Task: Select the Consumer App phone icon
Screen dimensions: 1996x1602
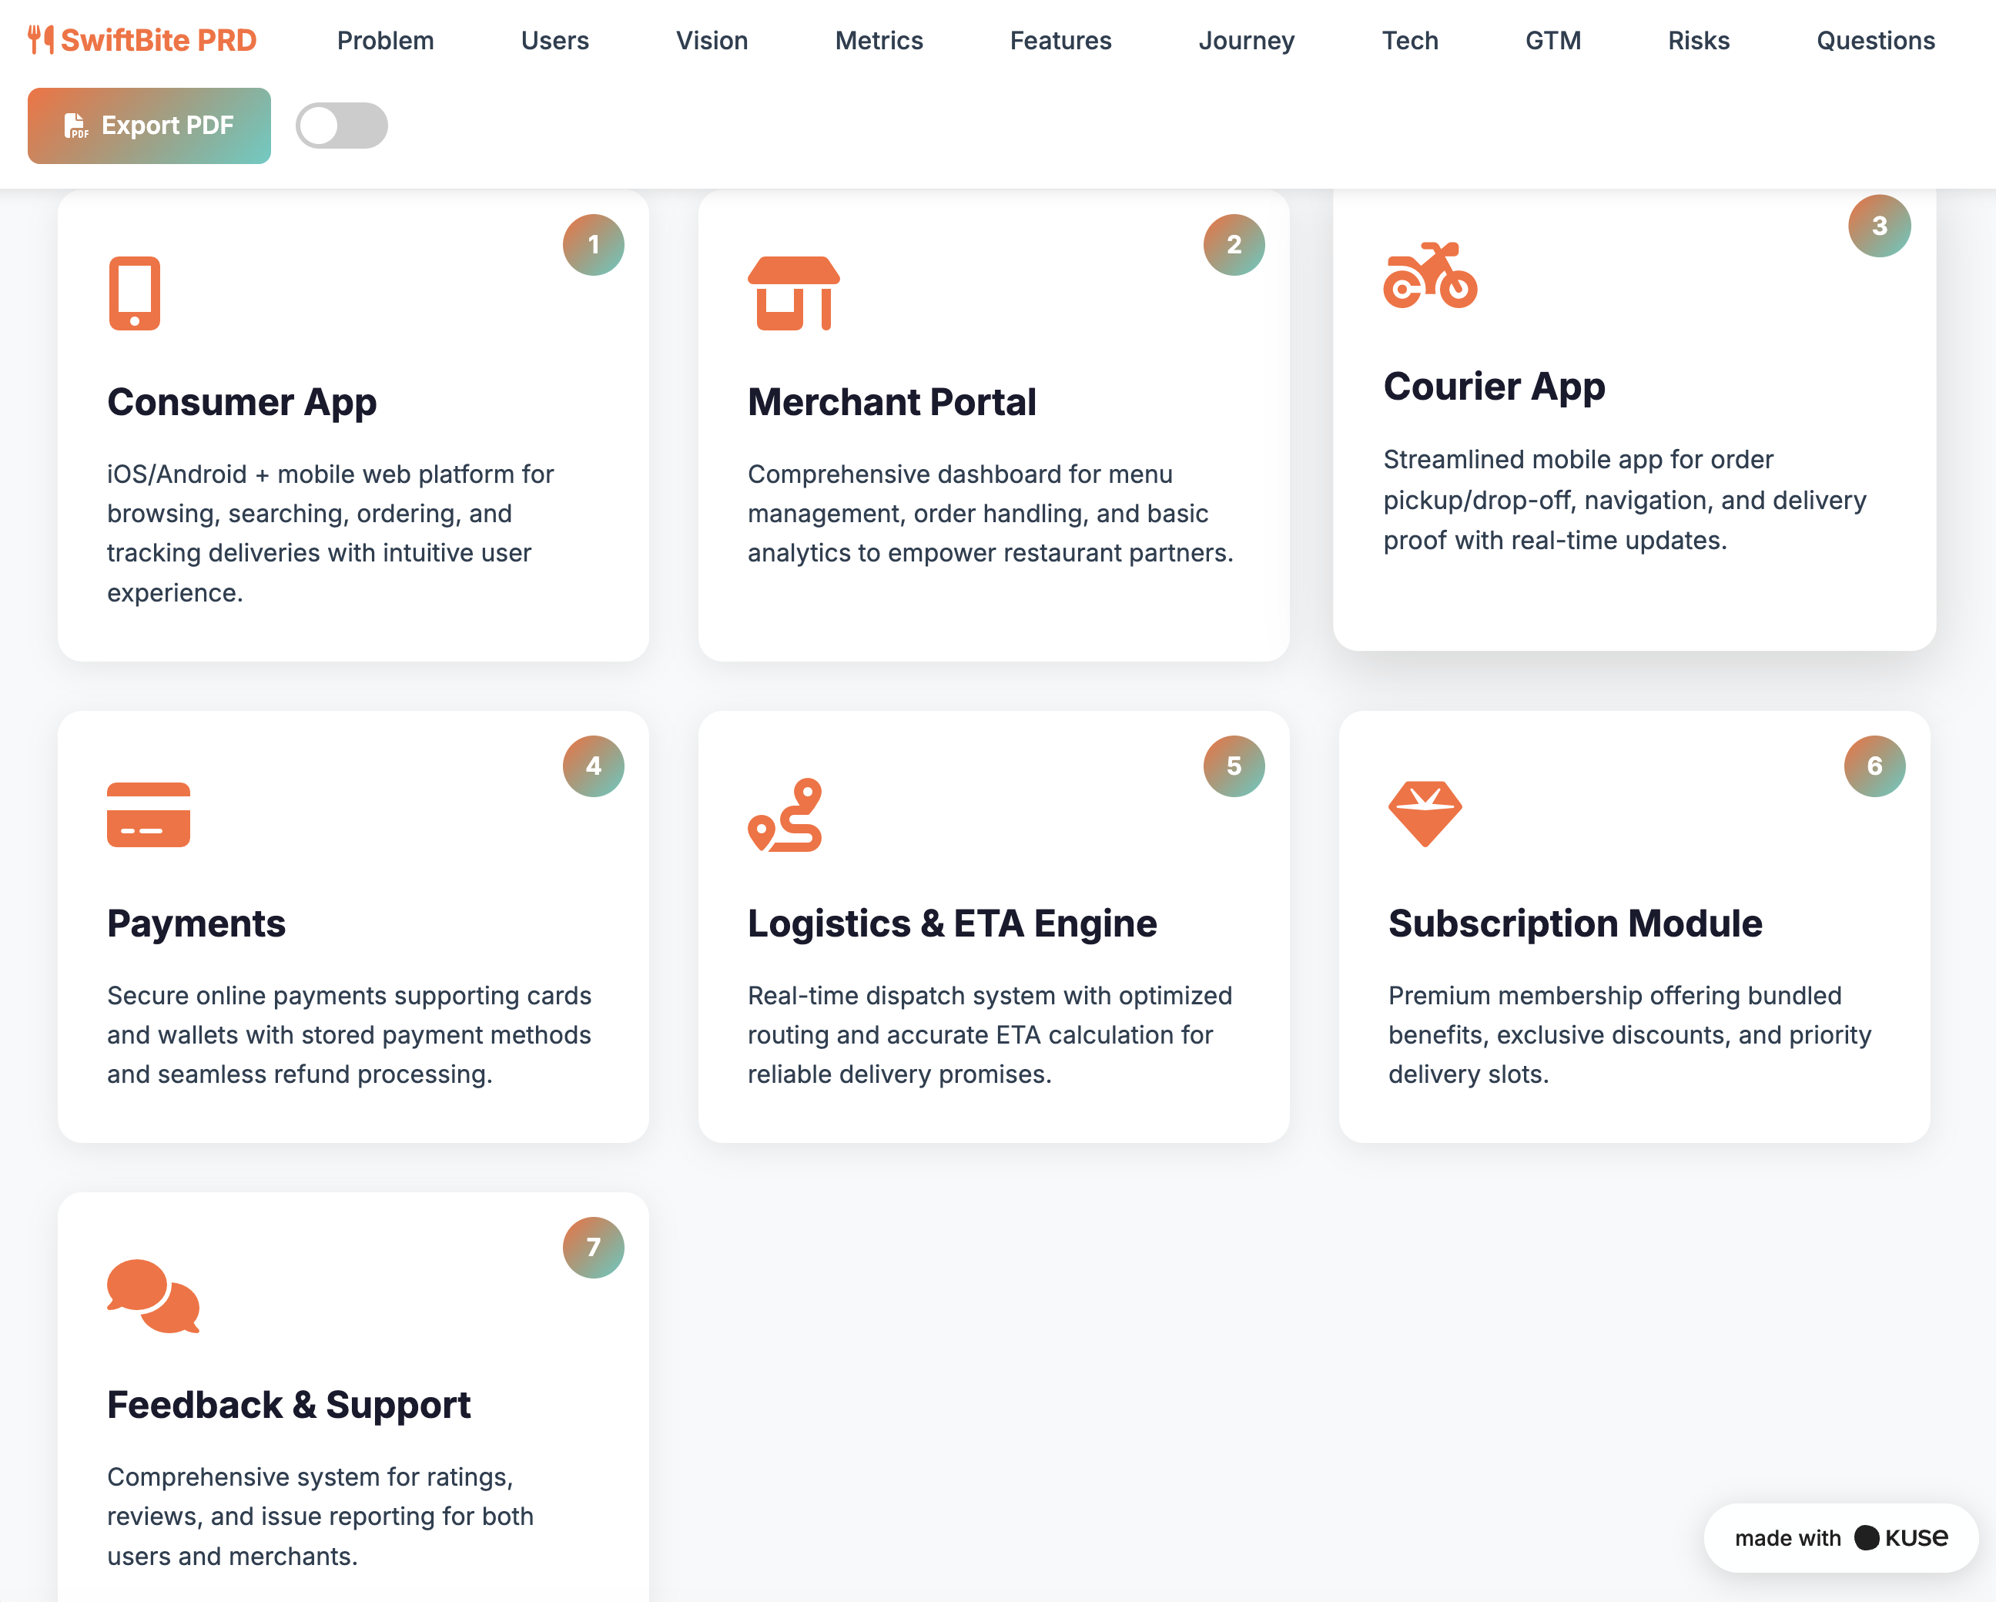Action: point(136,293)
